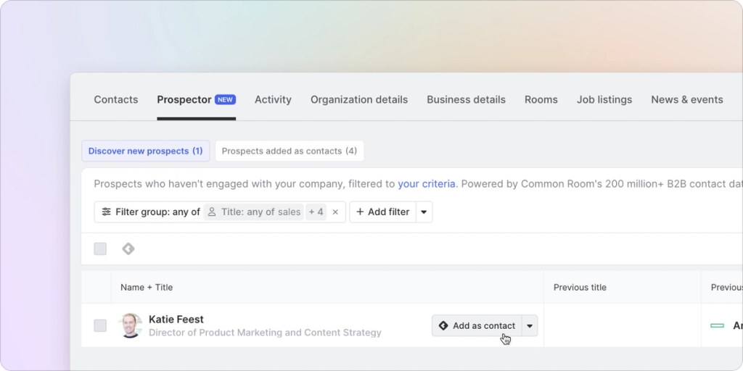Expand the + 4 additional filters chip
Screen dimensions: 743x371
tap(316, 212)
